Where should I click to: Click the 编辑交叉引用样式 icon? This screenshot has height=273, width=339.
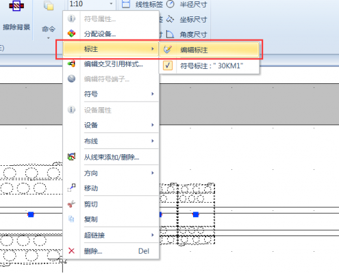point(71,64)
